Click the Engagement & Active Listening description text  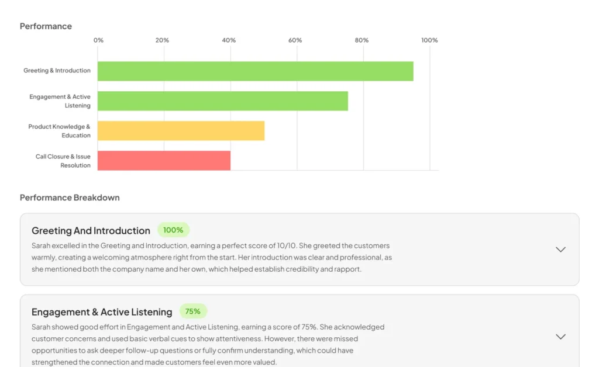pos(208,344)
